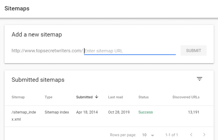Sort by the Discovered URLs column

click(x=186, y=97)
